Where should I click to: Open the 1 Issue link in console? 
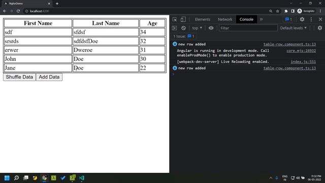(x=184, y=36)
